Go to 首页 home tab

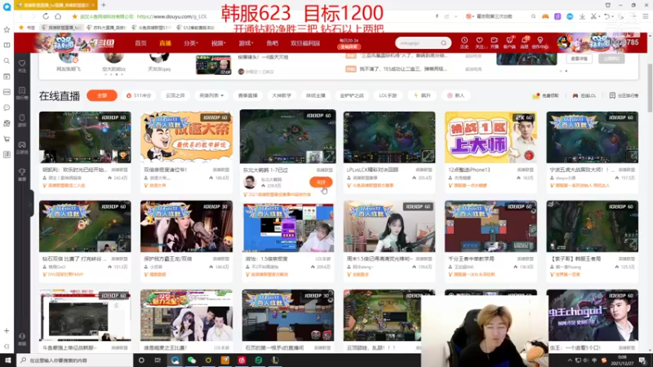coord(140,43)
